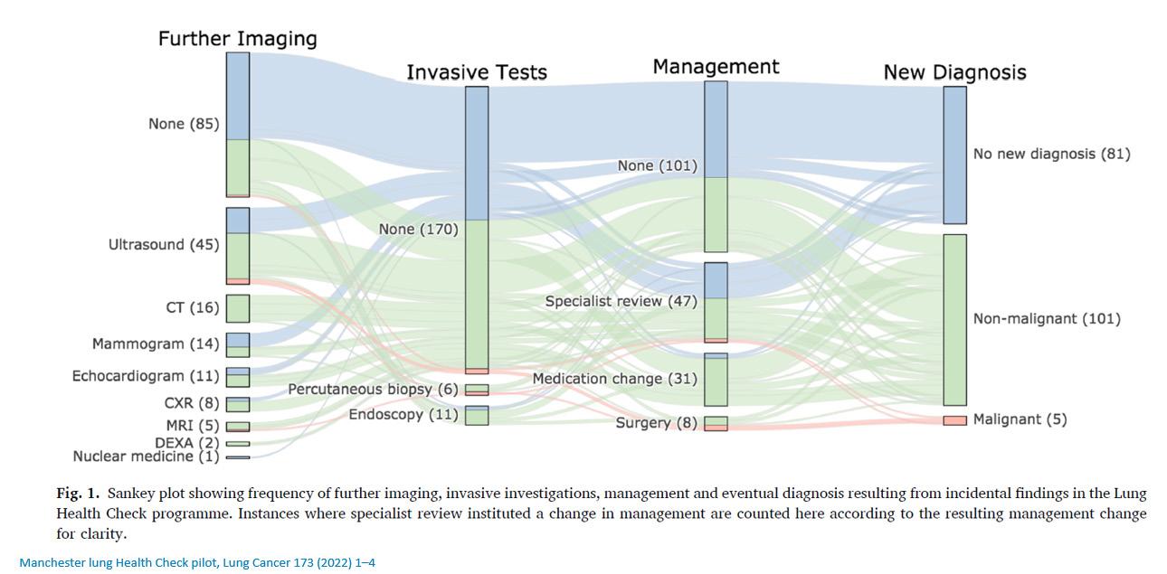Select the 'MRI (5)' green node
The image size is (1167, 574).
point(238,426)
